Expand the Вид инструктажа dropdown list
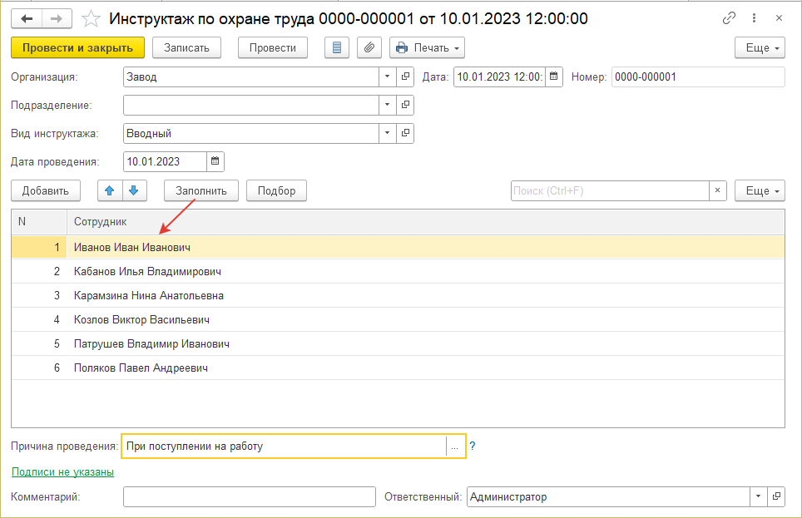Viewport: 802px width, 518px height. (x=387, y=133)
